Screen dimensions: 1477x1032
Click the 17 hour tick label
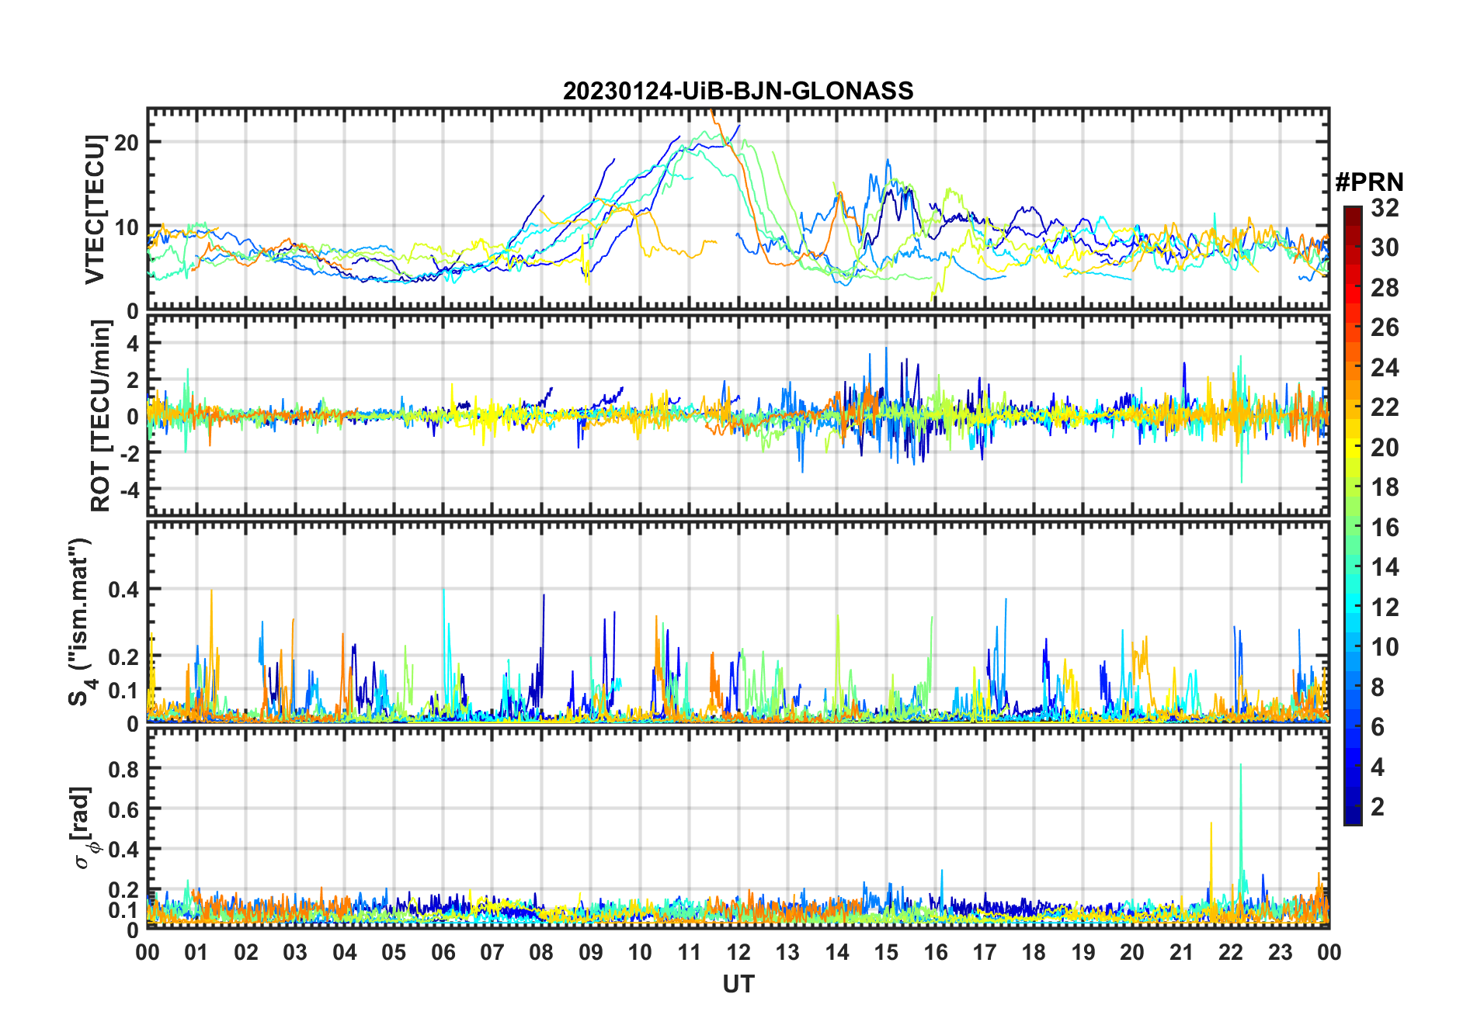click(x=985, y=952)
